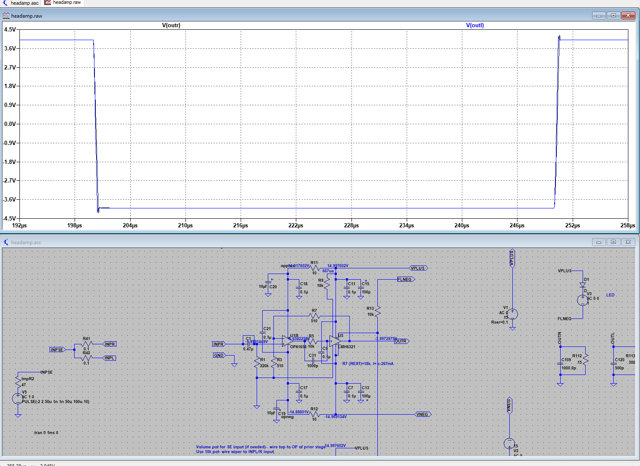Image resolution: width=640 pixels, height=466 pixels.
Task: Select the GND port label
Action: coord(219,355)
